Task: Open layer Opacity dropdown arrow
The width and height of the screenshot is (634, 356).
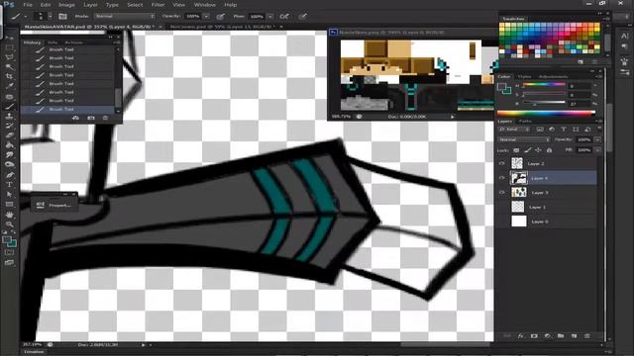Action: [x=597, y=139]
